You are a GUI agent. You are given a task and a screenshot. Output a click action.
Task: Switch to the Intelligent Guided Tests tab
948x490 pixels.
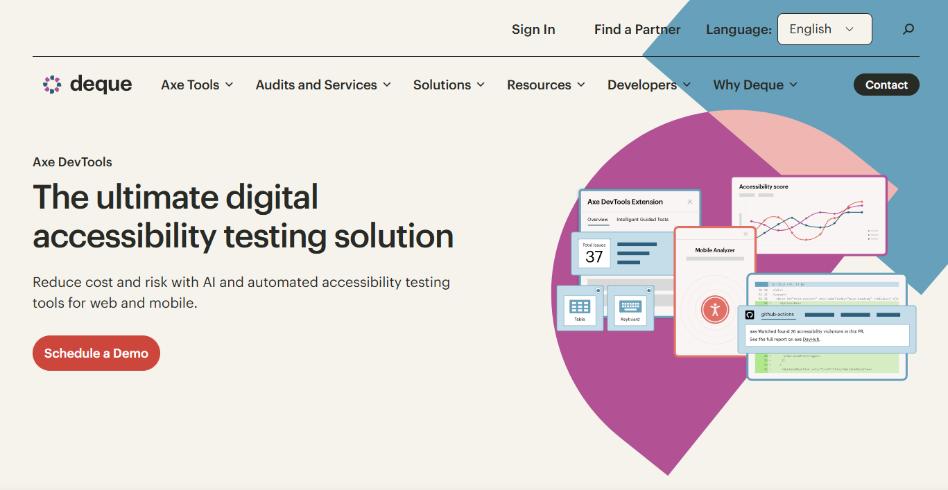click(642, 220)
